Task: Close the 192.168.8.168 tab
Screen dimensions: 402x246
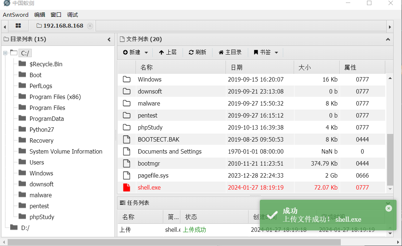Action: click(x=90, y=26)
